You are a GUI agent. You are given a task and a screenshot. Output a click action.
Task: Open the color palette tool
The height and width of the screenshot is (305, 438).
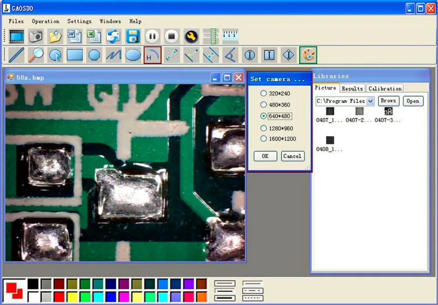coord(308,55)
